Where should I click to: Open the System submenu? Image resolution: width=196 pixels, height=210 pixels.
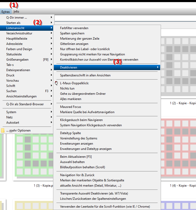(x=27, y=112)
